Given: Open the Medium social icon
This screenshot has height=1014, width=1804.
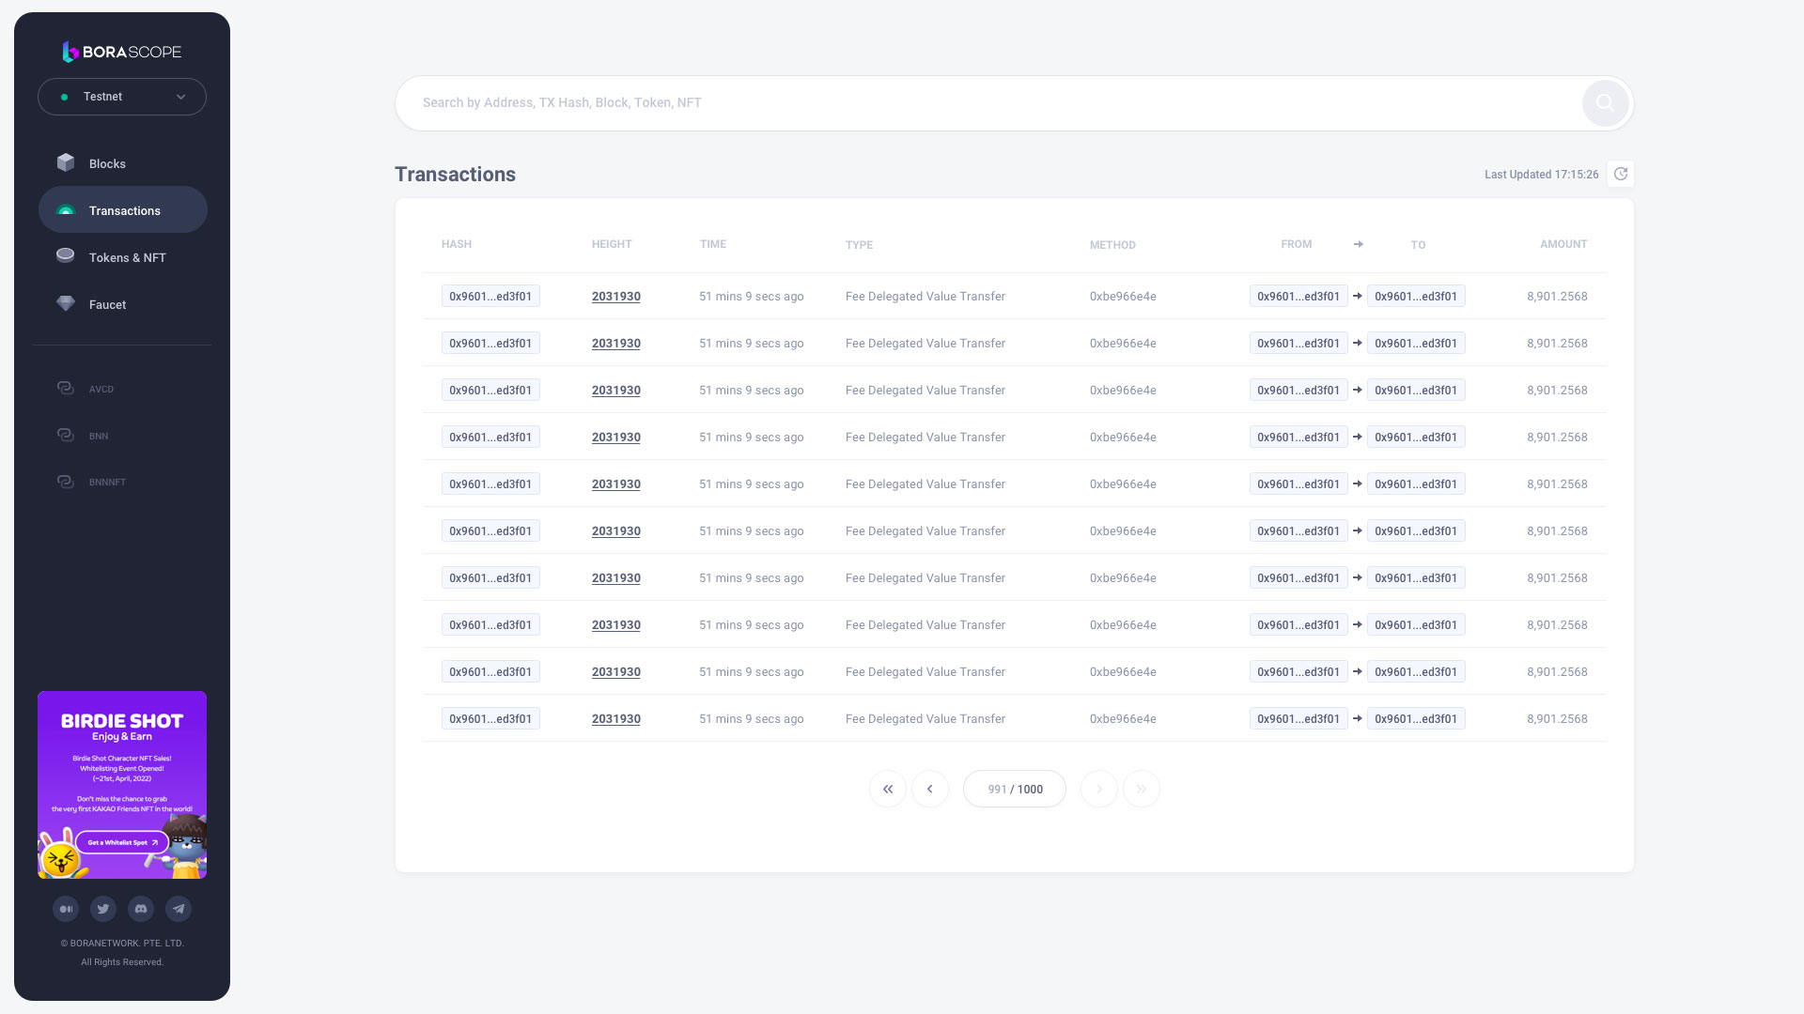Looking at the screenshot, I should 66,909.
